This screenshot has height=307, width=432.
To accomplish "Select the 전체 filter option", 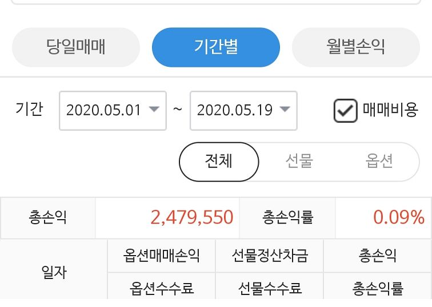I will (x=219, y=161).
